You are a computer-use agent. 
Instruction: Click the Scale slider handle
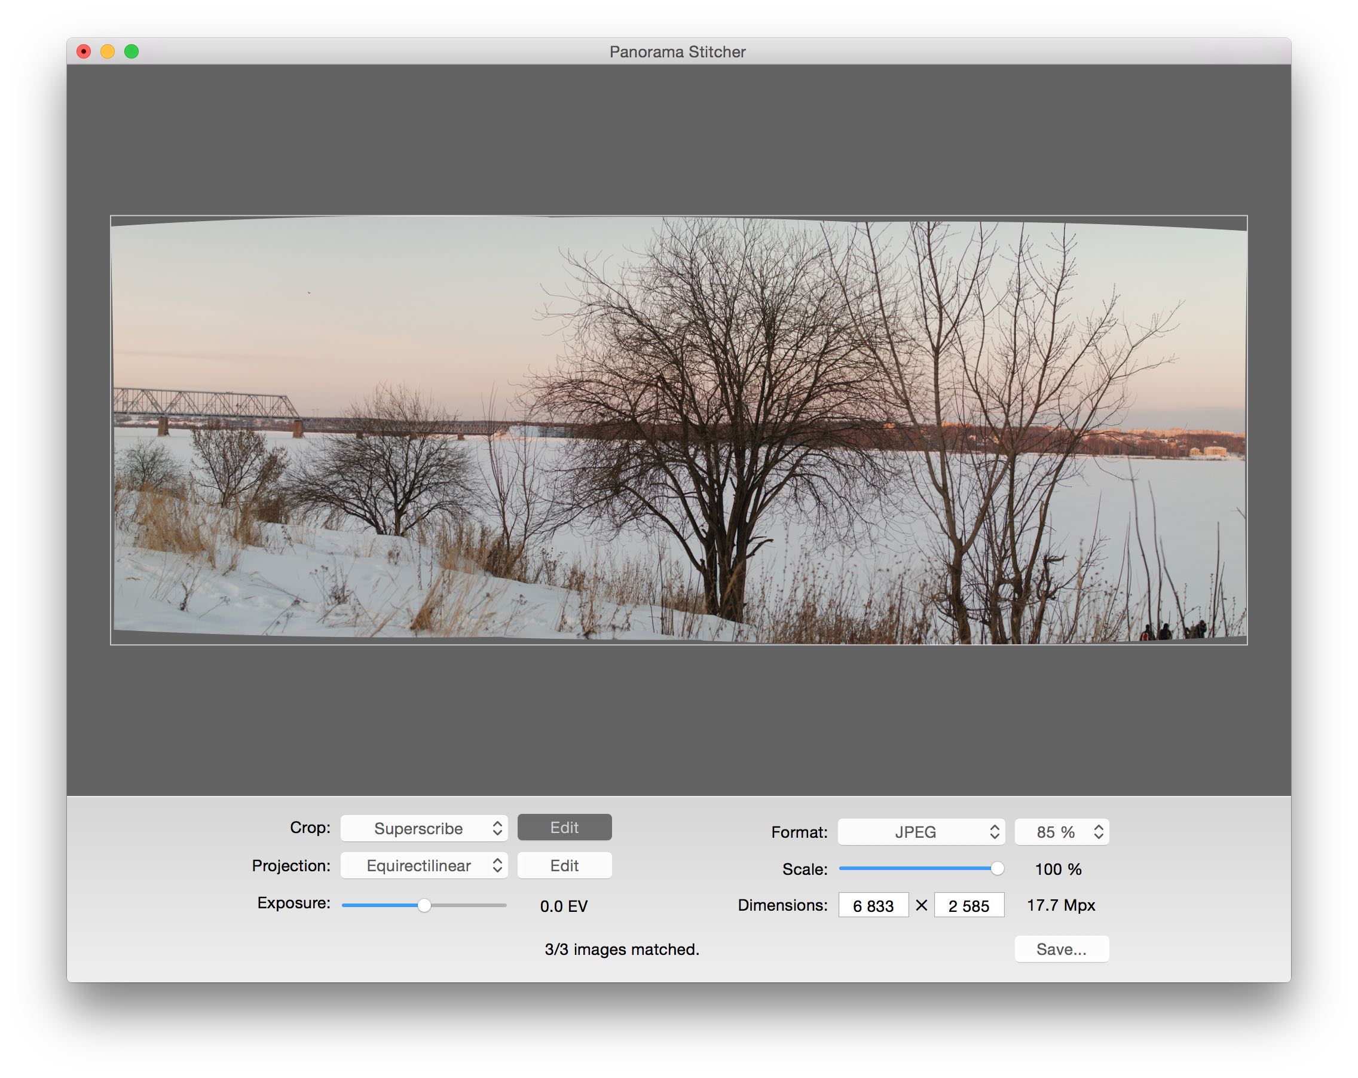point(997,868)
